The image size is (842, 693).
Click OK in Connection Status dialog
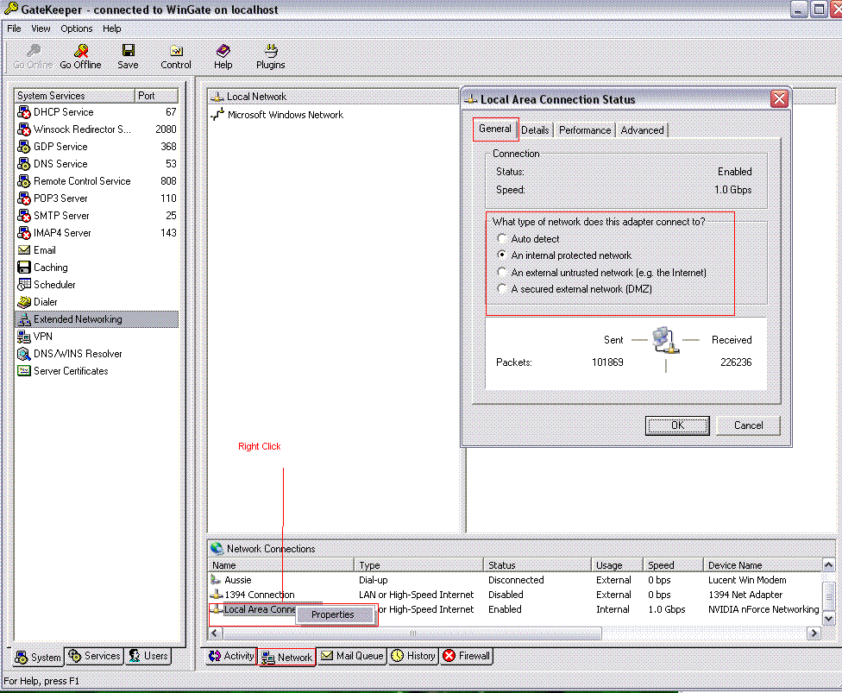[x=677, y=425]
